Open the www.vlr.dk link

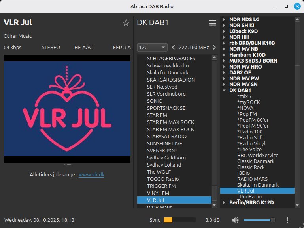91,174
